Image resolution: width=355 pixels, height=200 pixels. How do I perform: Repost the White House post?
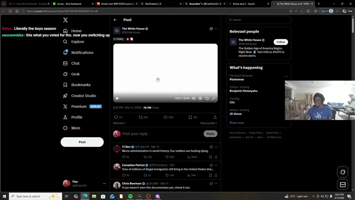point(143,117)
